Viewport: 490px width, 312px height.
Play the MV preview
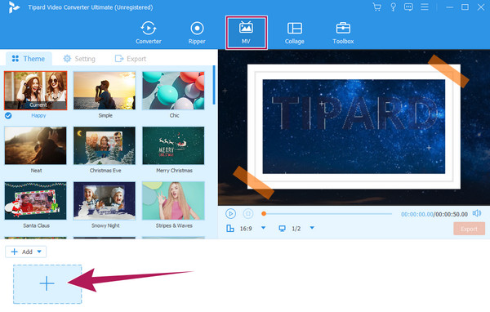(x=230, y=213)
